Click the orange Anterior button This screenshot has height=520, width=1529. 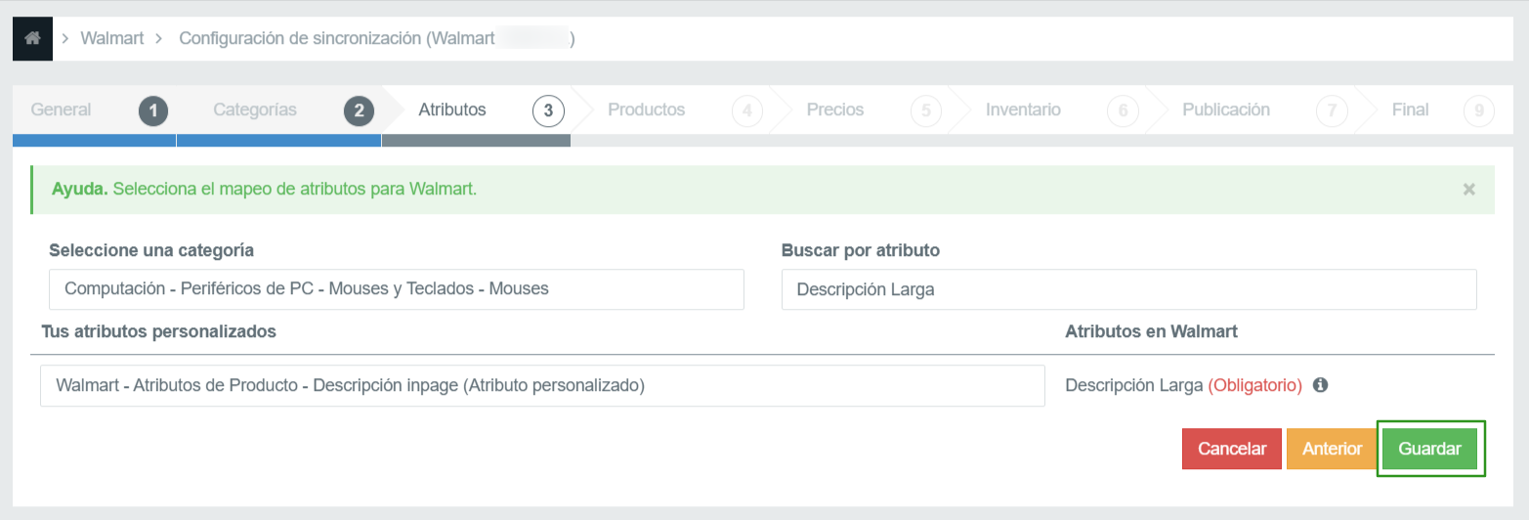coord(1332,449)
